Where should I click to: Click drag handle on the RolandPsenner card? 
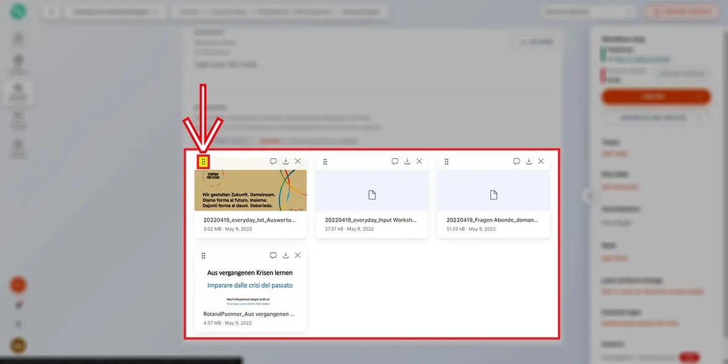(203, 255)
